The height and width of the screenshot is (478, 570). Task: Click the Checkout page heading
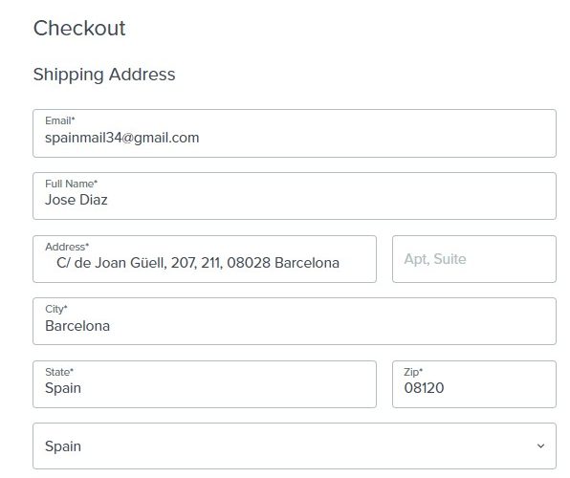(x=79, y=28)
